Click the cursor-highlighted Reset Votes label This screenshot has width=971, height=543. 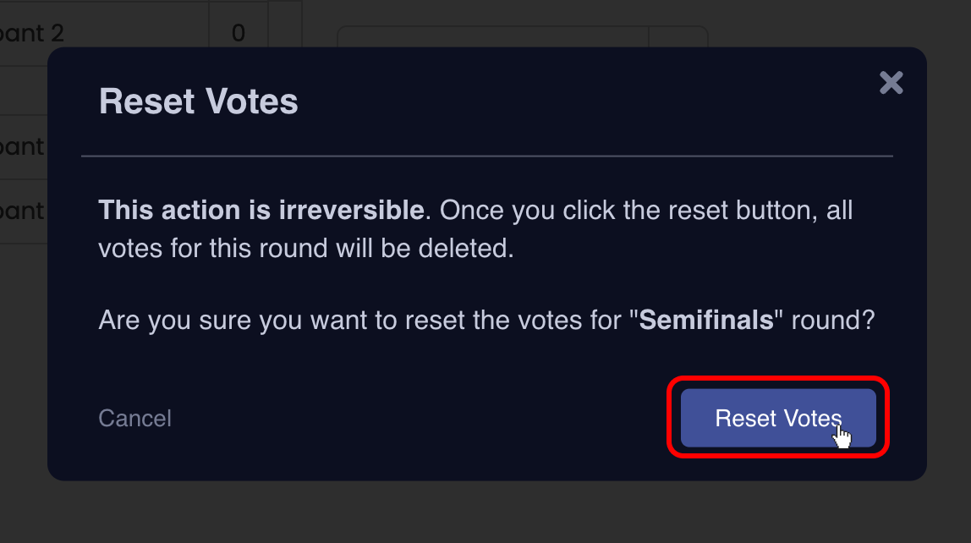pos(777,418)
